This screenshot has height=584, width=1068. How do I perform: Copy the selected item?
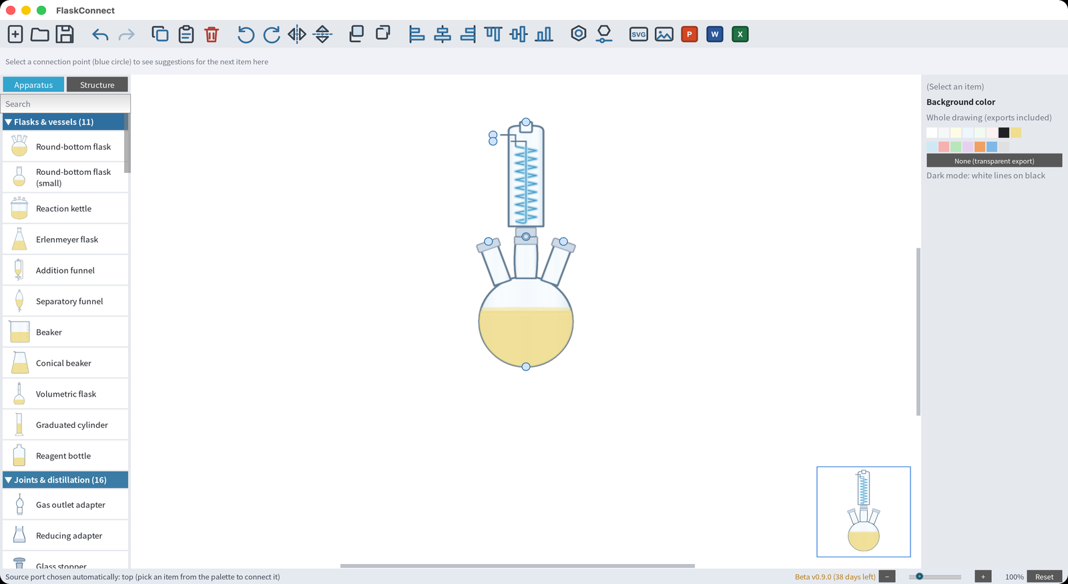point(160,34)
